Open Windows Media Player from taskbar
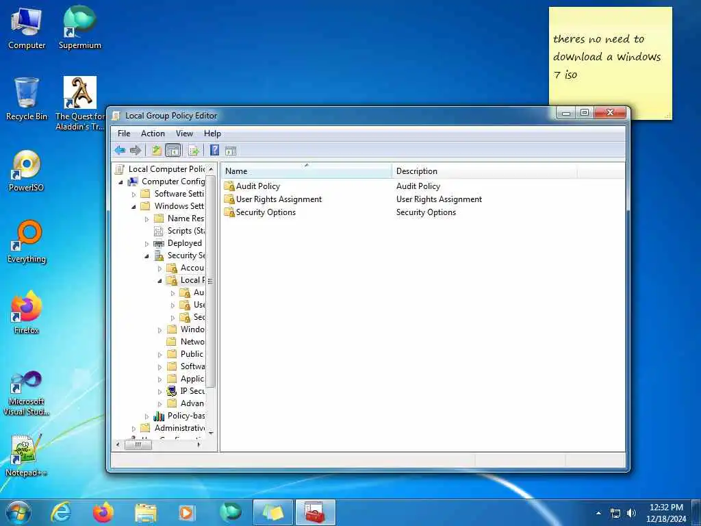The width and height of the screenshot is (701, 526). coord(186,512)
